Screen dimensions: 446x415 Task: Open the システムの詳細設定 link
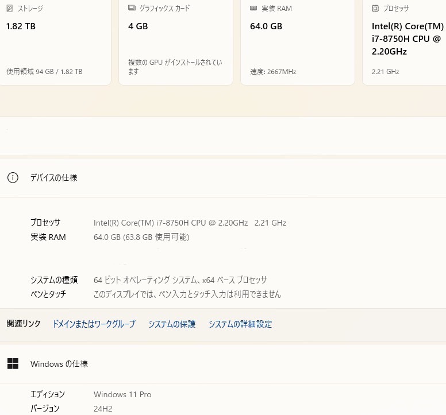click(240, 324)
